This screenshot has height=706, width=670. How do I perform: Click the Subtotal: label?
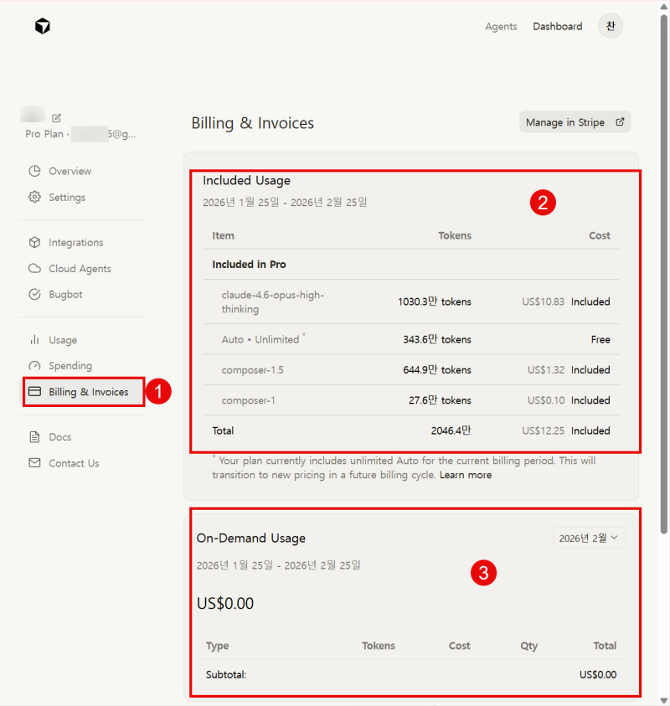[x=226, y=674]
